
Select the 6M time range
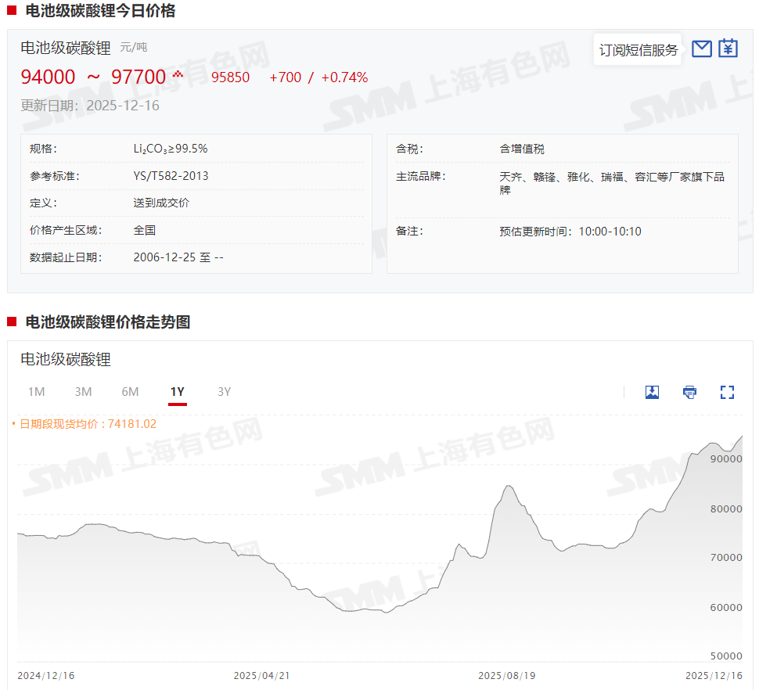(x=130, y=392)
